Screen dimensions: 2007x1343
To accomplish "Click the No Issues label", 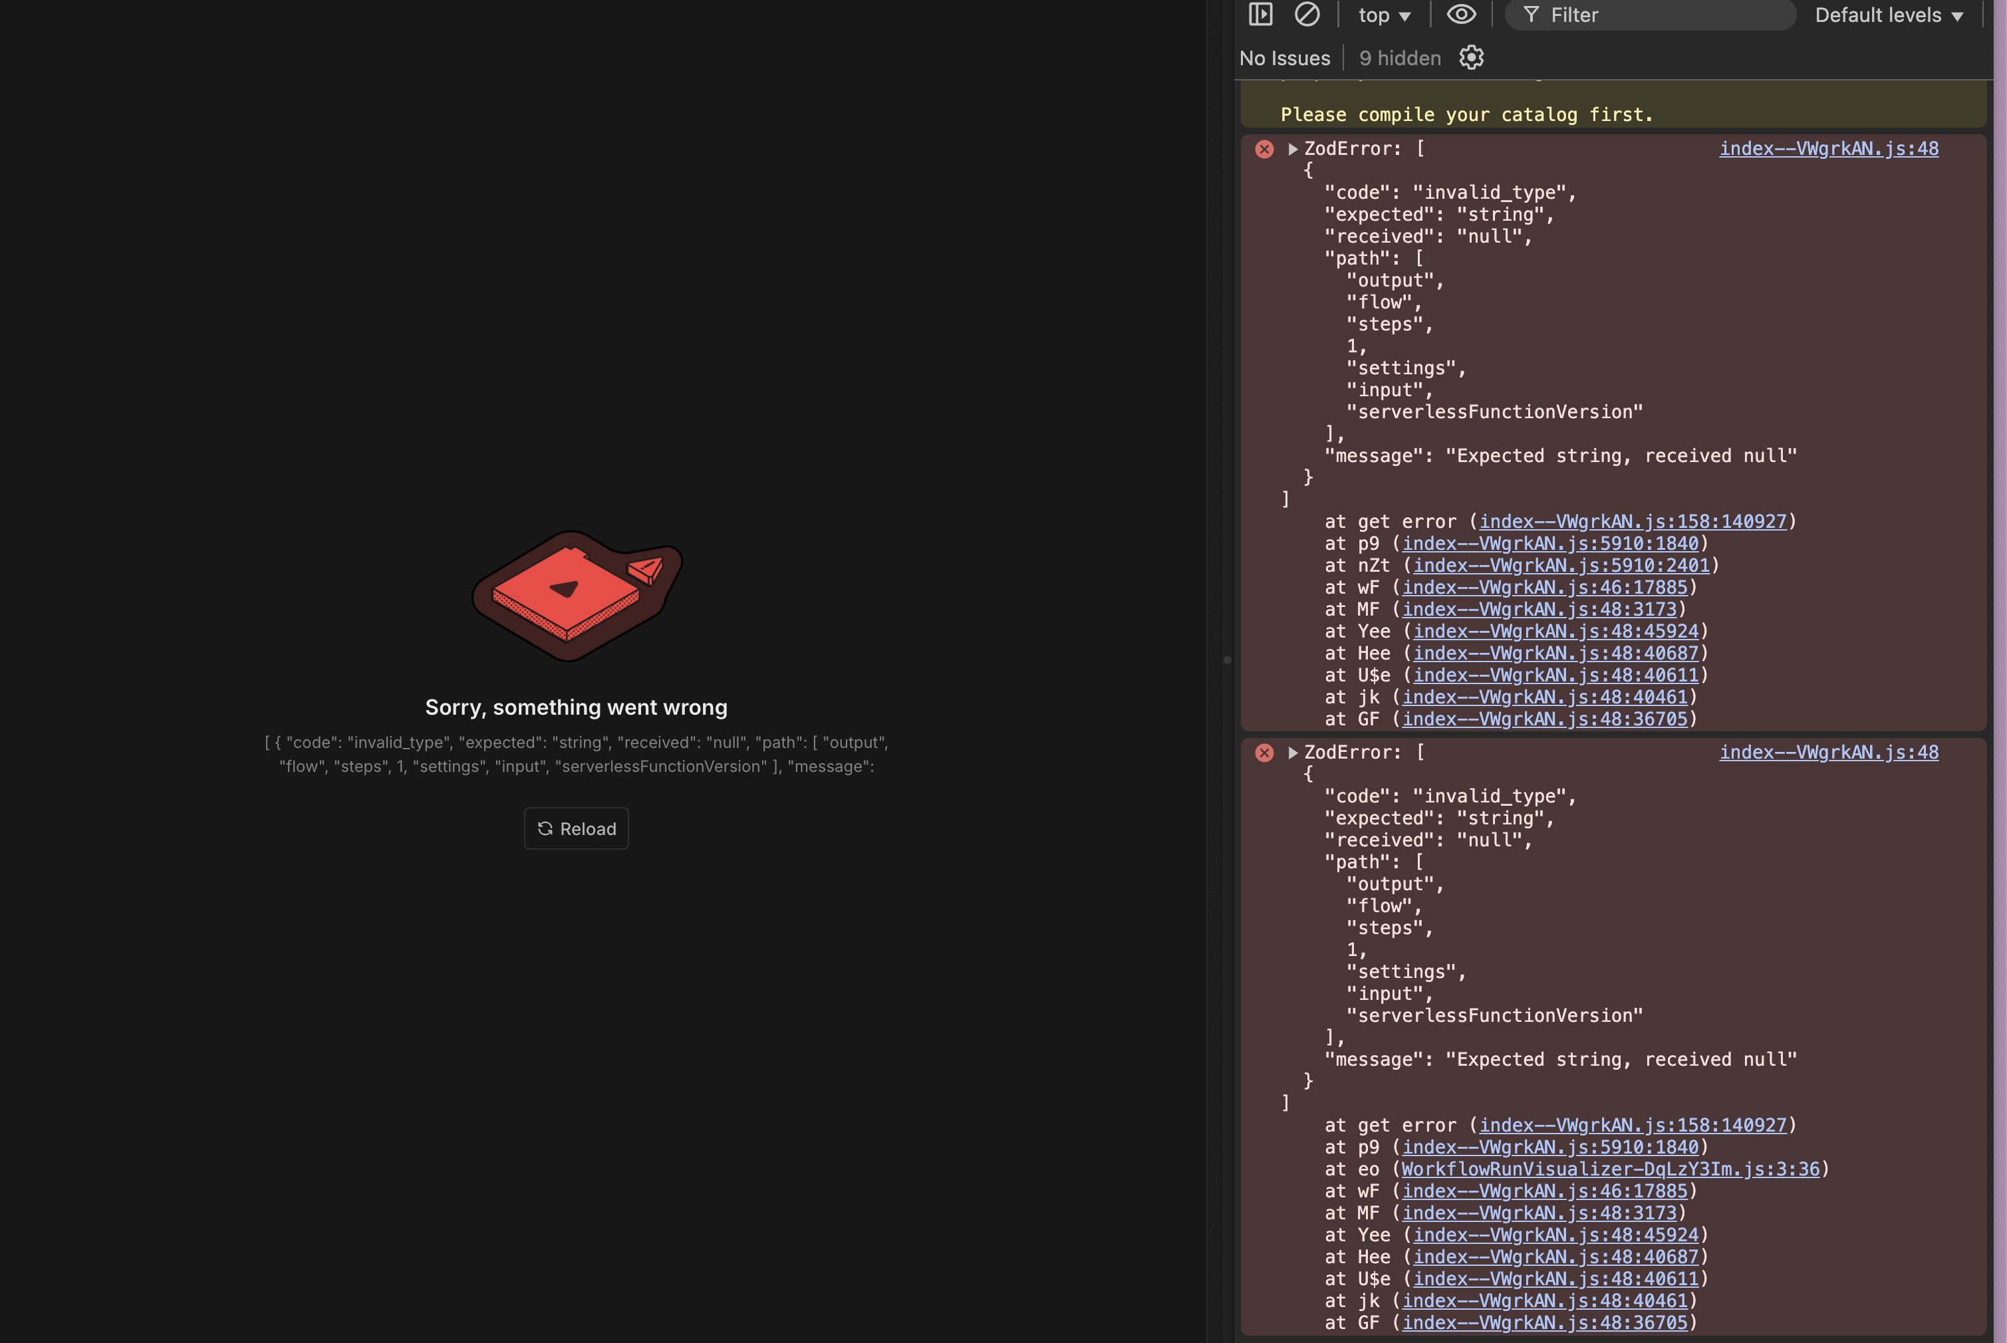I will pyautogui.click(x=1284, y=59).
